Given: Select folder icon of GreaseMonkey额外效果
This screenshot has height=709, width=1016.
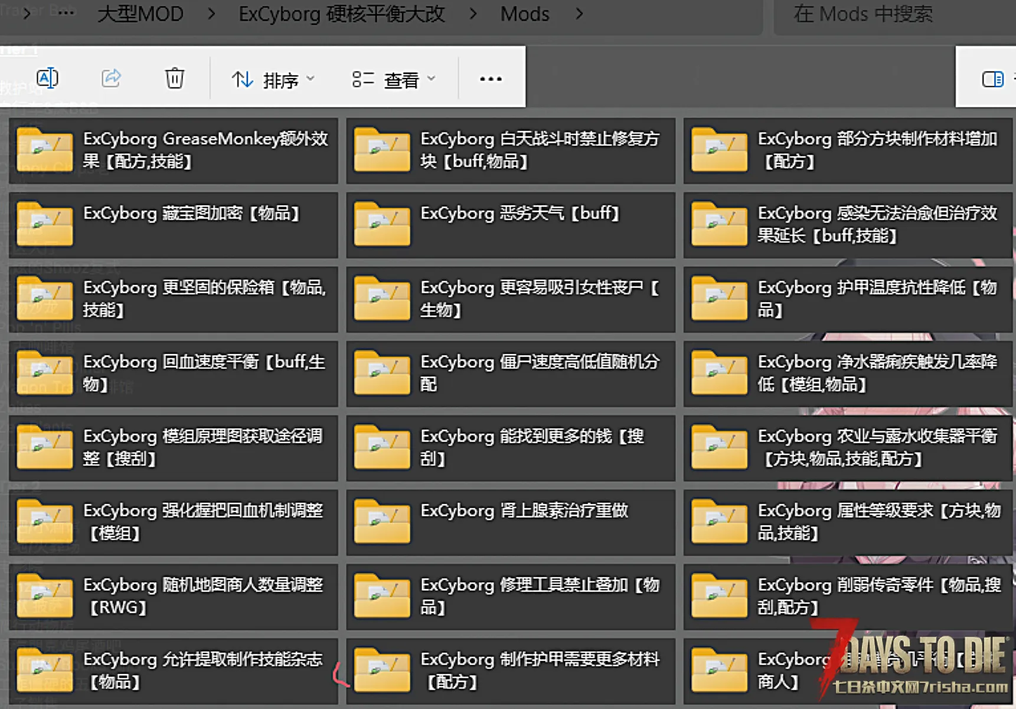Looking at the screenshot, I should pos(45,149).
